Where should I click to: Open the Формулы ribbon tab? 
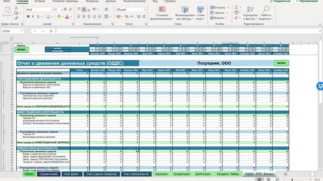pyautogui.click(x=92, y=1)
